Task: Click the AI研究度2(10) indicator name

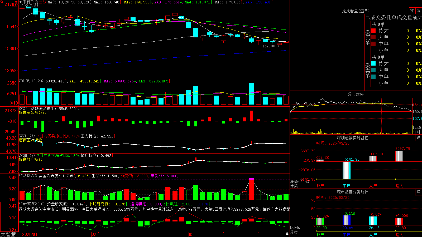Action: (32, 204)
